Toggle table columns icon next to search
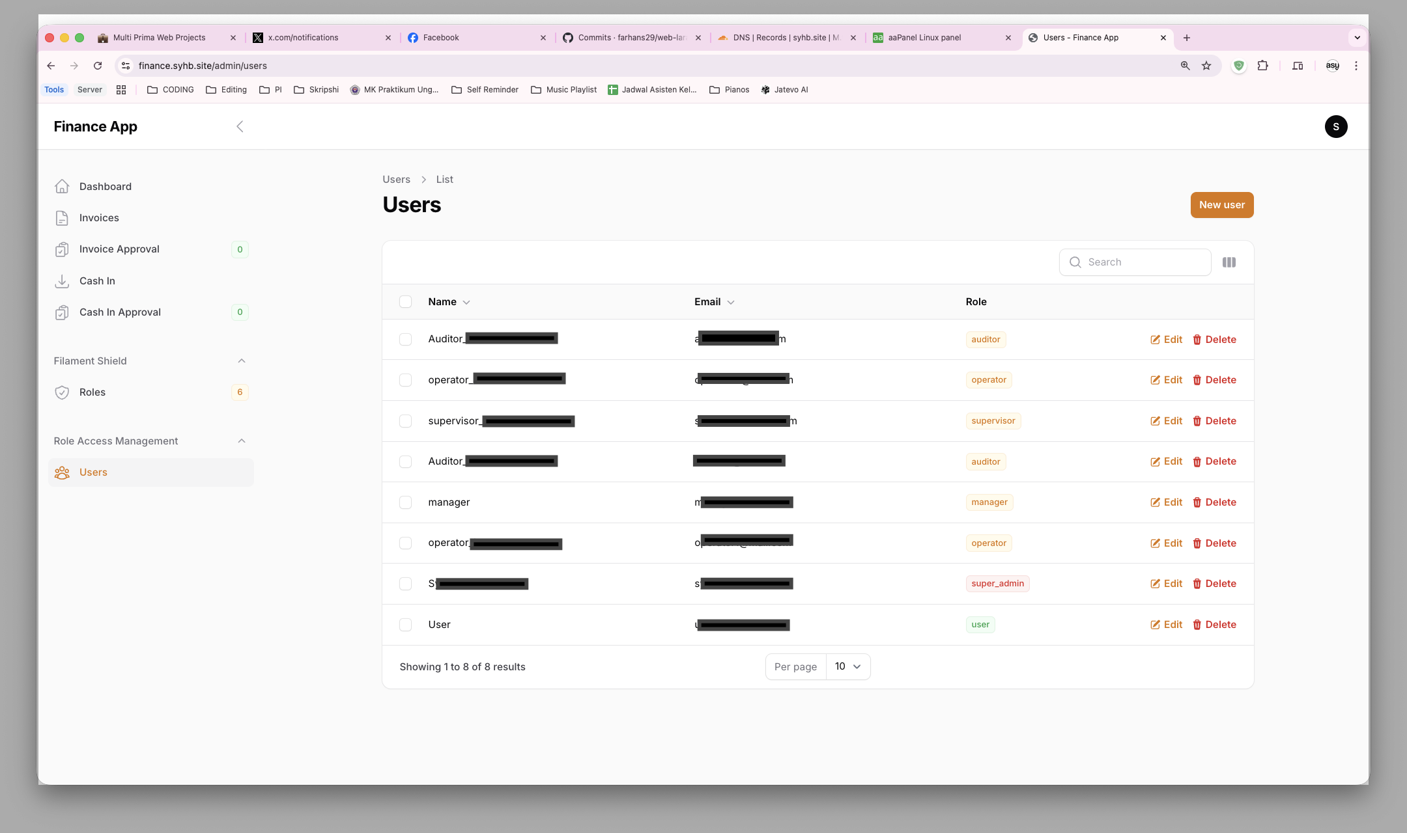 coord(1229,262)
